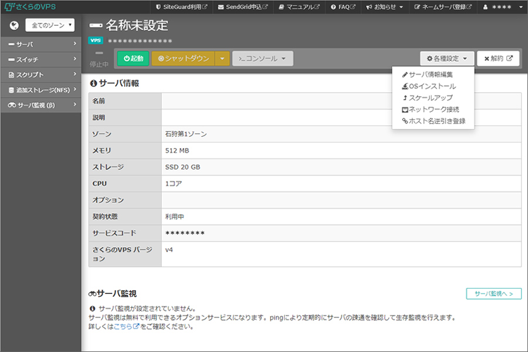The image size is (528, 352).
Task: Open the スクリプト sidebar menu
Action: click(40, 75)
